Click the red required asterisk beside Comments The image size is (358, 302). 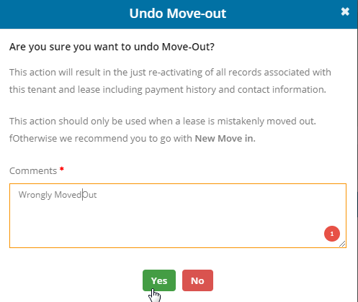[62, 169]
